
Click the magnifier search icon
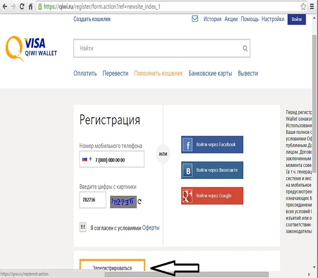[x=245, y=48]
